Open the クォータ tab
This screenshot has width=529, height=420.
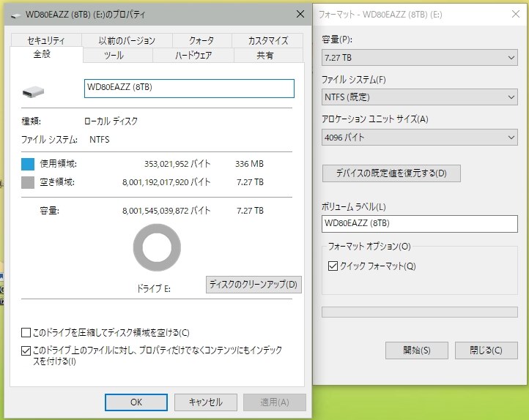[x=201, y=40]
